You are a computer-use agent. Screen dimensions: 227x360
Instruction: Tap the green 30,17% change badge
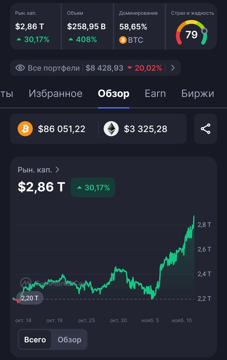tap(93, 187)
